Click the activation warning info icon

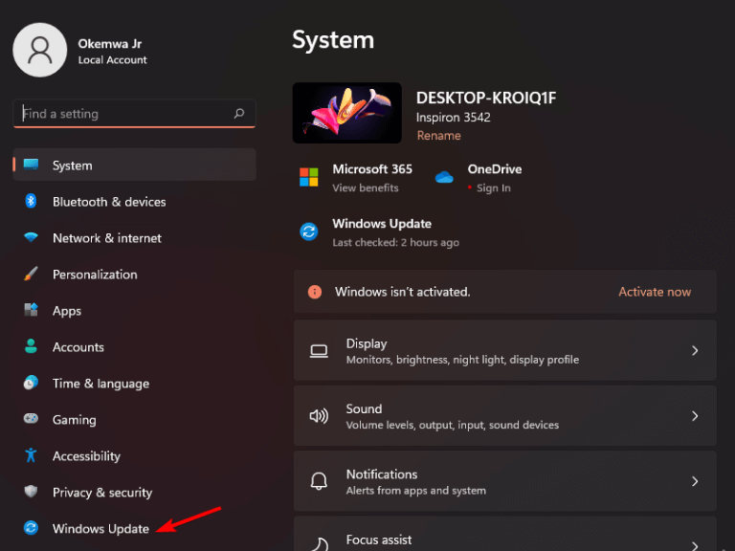click(315, 292)
